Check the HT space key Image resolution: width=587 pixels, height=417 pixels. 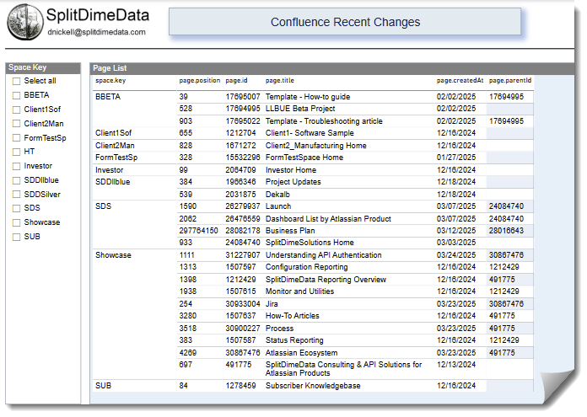point(16,152)
